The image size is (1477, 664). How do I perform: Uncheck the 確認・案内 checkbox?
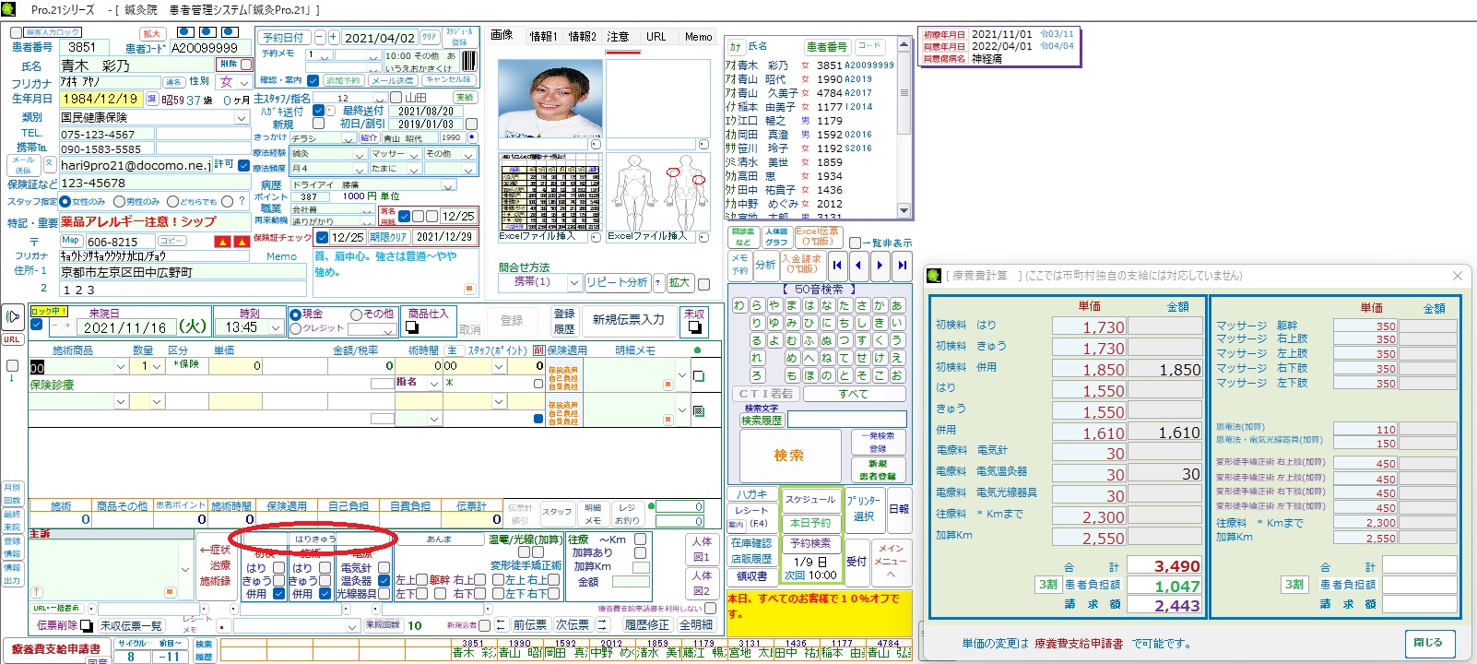pyautogui.click(x=313, y=80)
